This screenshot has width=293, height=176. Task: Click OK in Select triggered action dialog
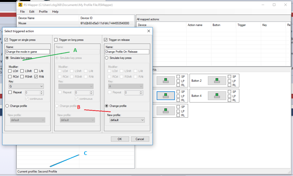click(120, 139)
